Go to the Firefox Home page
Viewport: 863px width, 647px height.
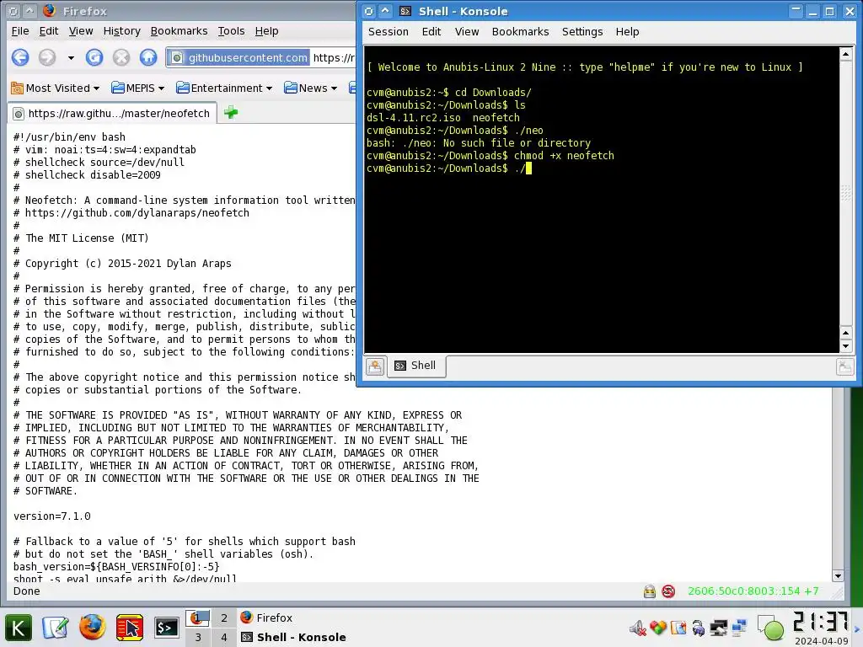[x=148, y=57]
